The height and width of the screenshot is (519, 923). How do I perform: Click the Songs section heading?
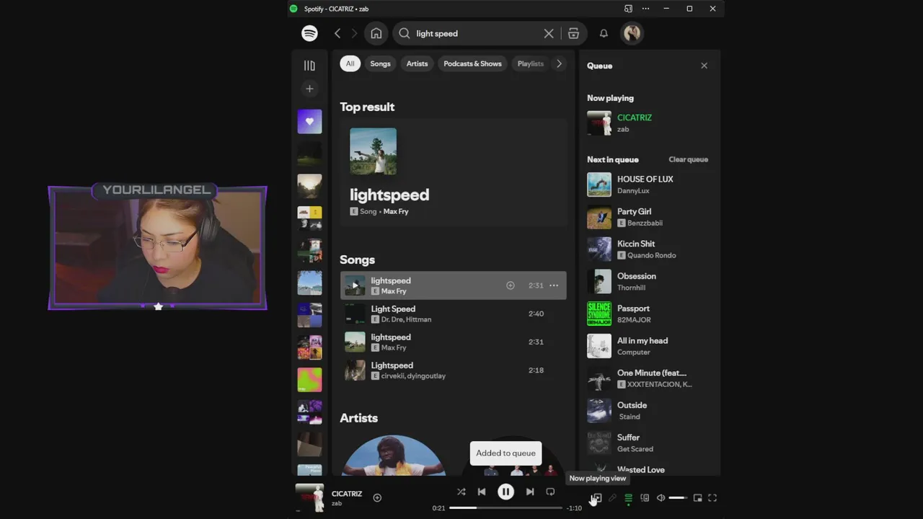point(357,259)
